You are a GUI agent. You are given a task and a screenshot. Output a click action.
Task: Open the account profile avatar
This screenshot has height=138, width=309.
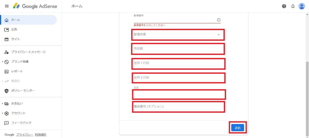click(x=301, y=6)
